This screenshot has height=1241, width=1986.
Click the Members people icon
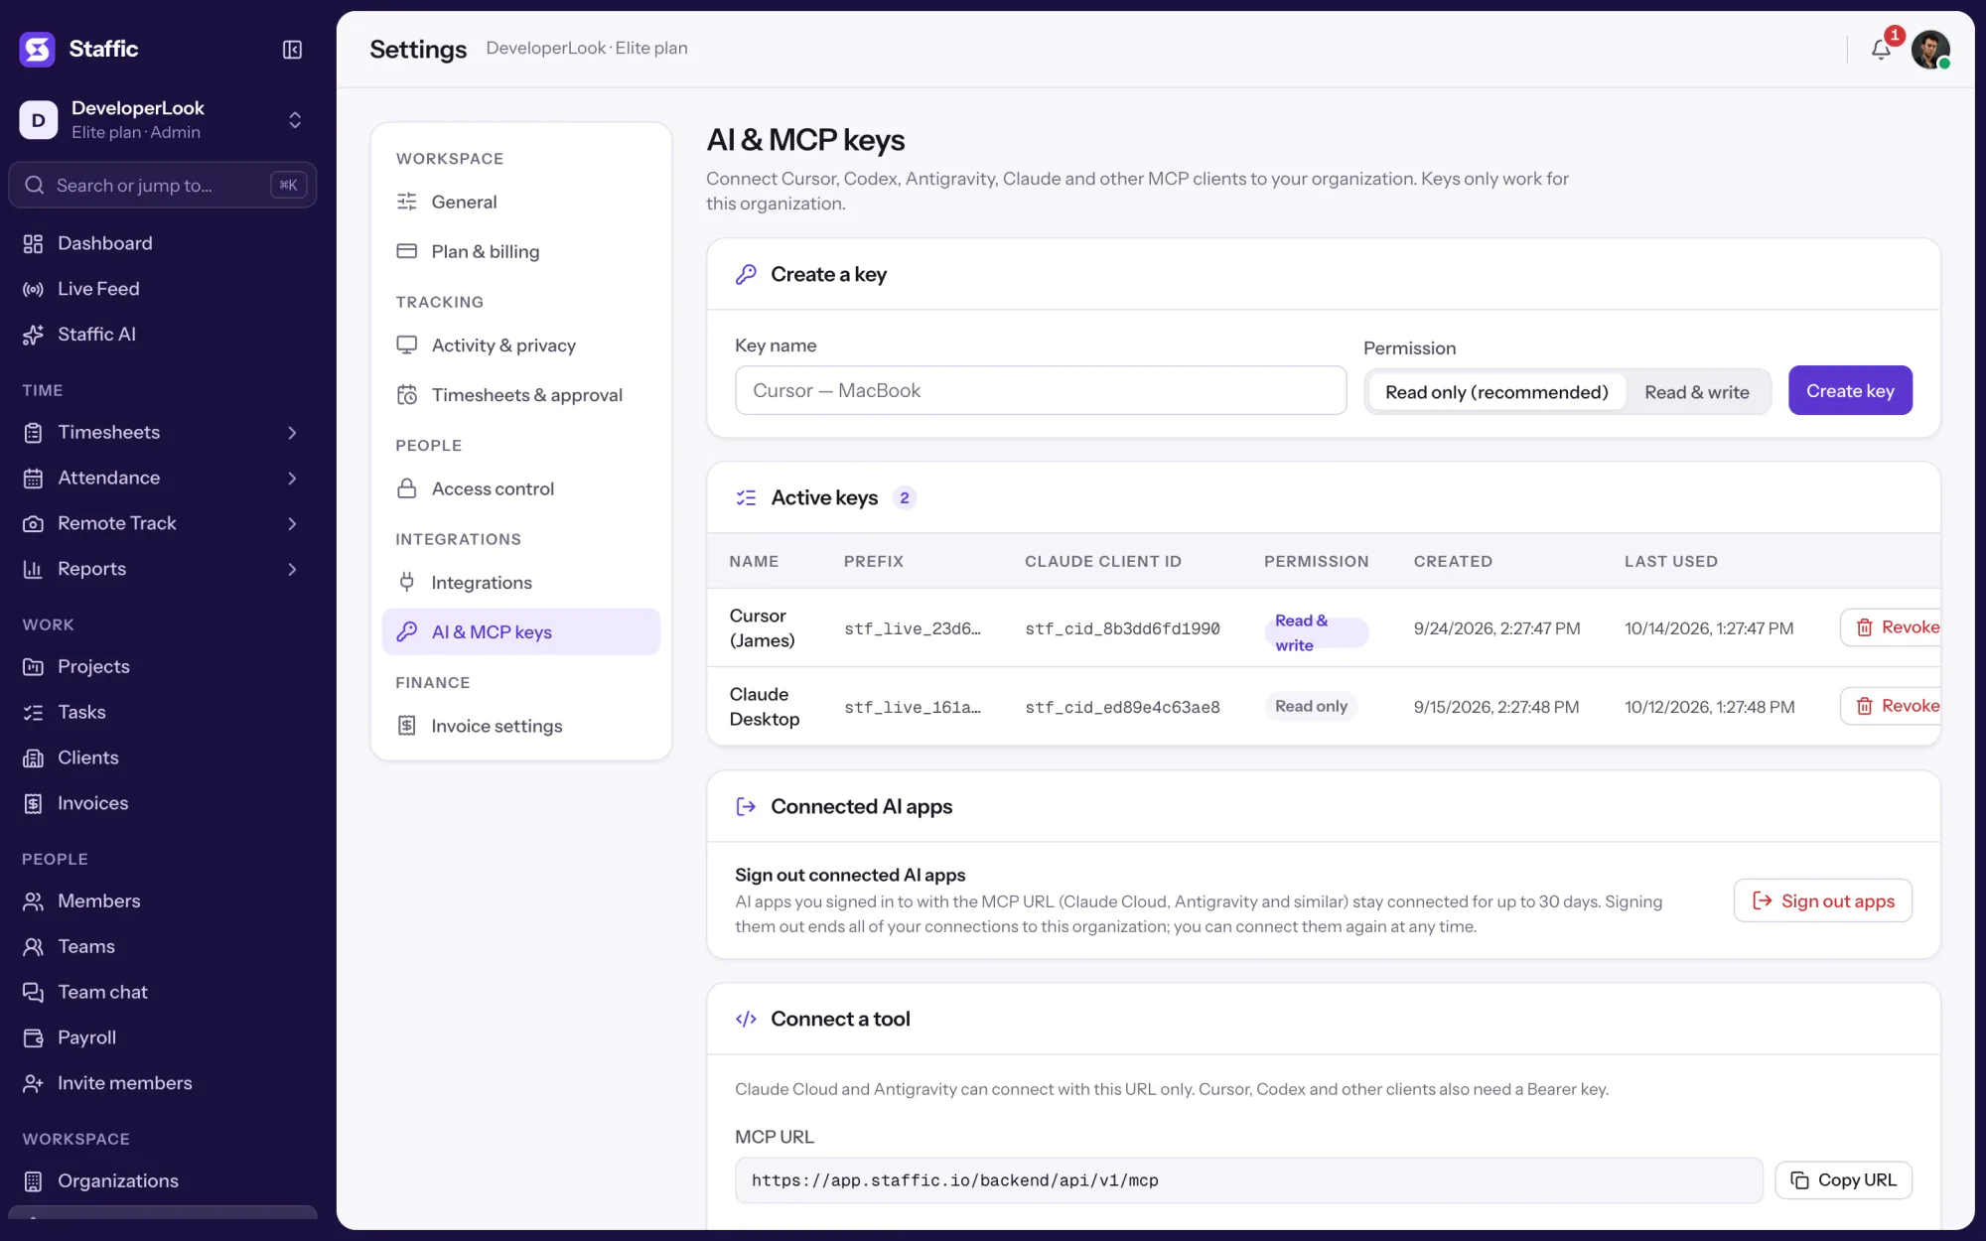33,901
